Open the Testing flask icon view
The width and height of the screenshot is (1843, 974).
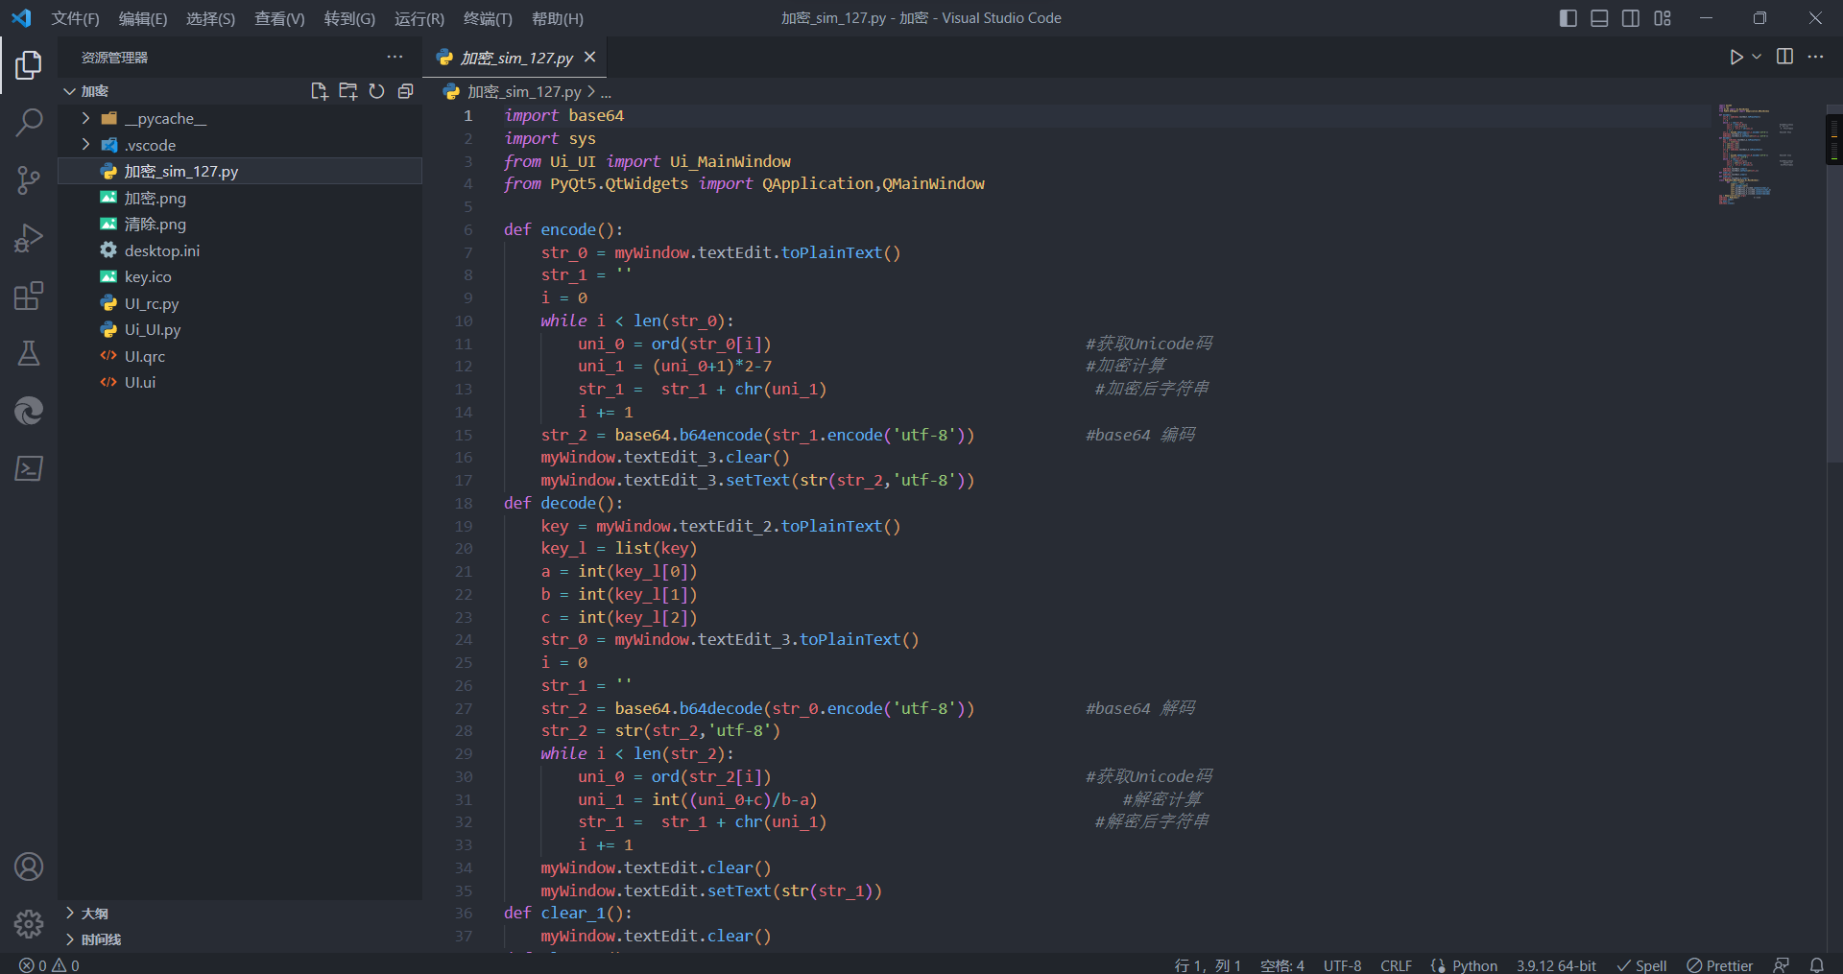[29, 353]
